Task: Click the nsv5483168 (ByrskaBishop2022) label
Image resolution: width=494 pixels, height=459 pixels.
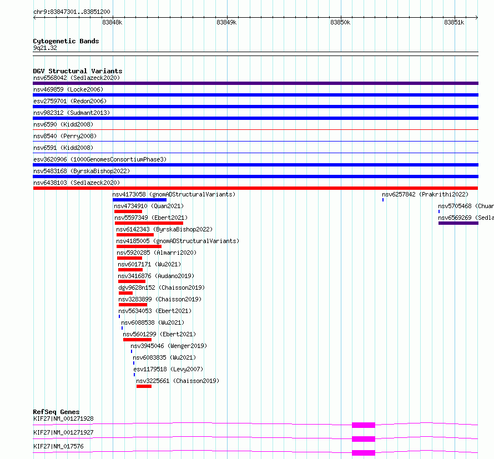Action: 82,171
